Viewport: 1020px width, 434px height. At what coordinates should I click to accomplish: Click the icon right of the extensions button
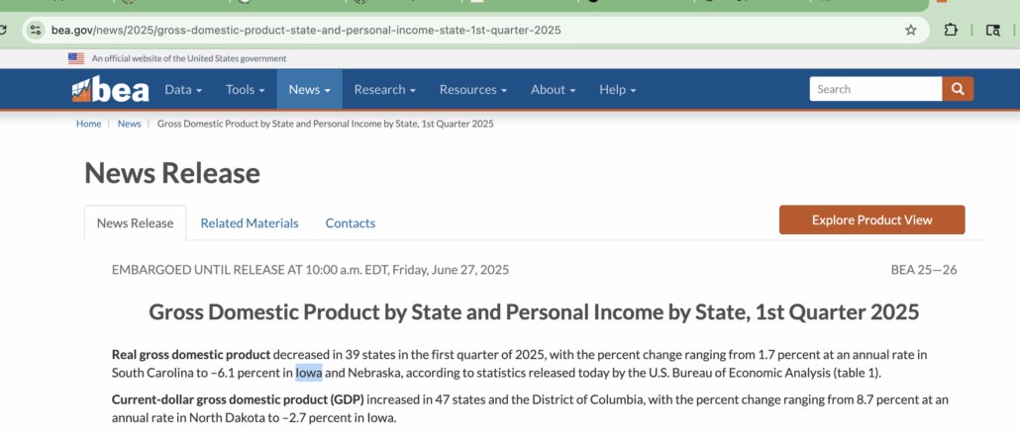[x=992, y=30]
